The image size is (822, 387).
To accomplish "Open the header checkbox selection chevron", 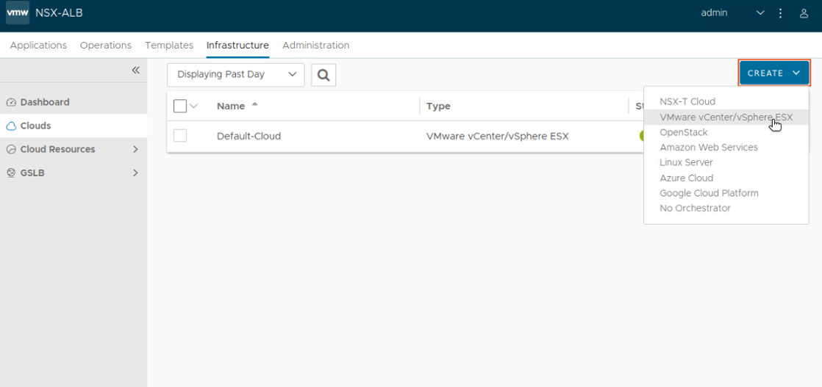I will 194,106.
